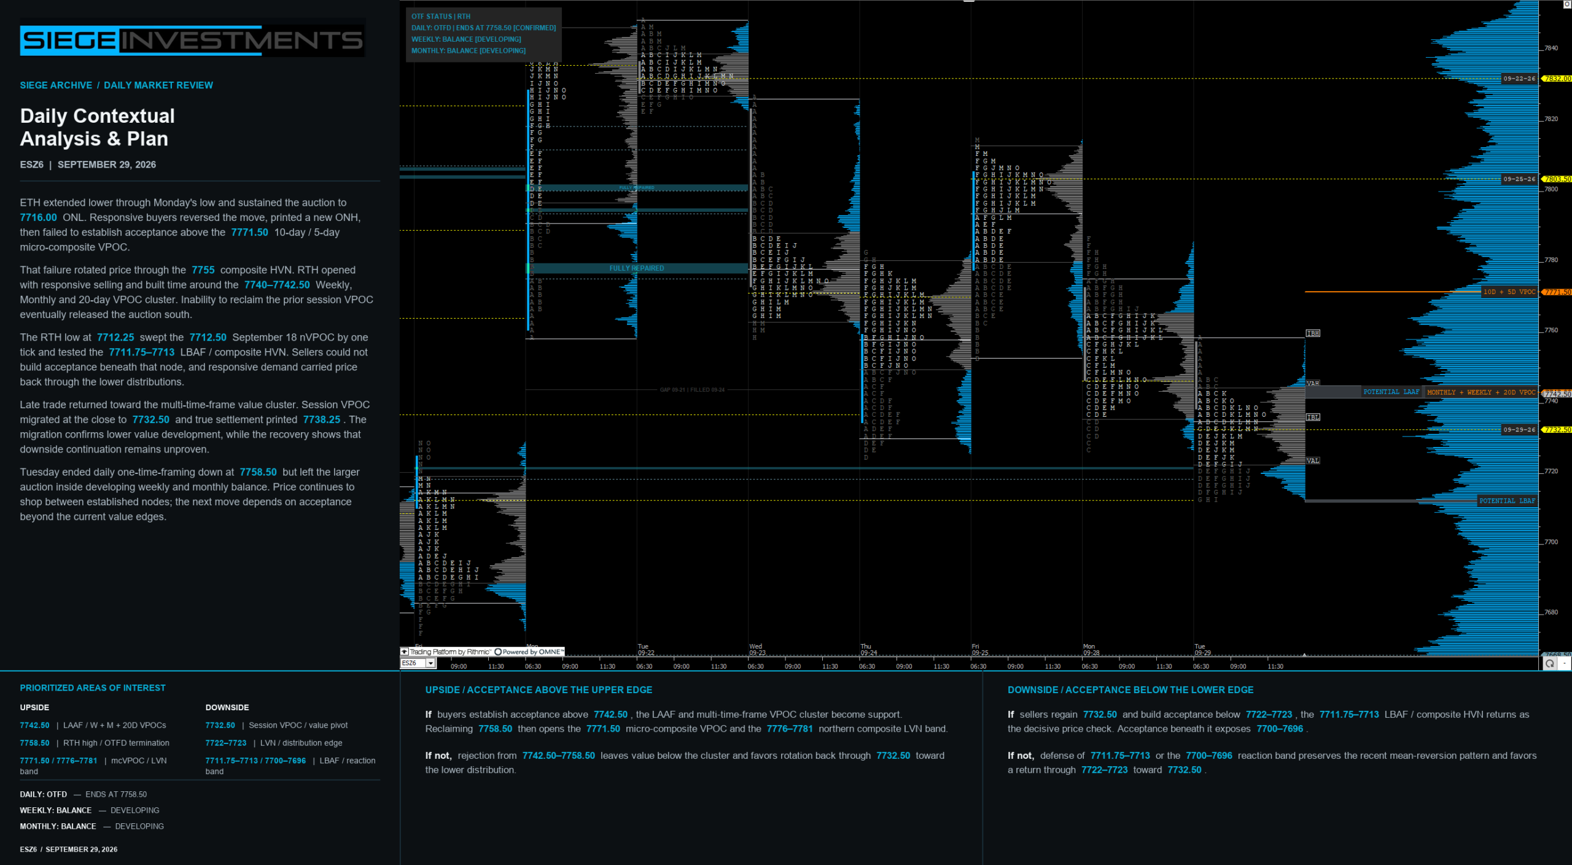1572x865 pixels.
Task: Click the OMNE circle logo in chart footer
Action: coord(498,652)
